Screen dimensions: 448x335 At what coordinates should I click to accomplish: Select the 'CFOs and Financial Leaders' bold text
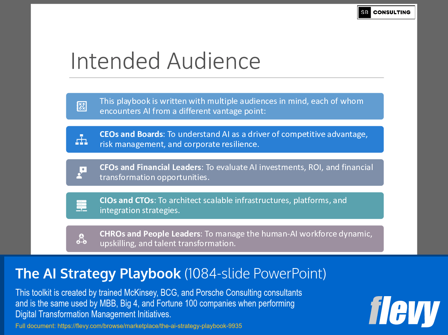[150, 167]
